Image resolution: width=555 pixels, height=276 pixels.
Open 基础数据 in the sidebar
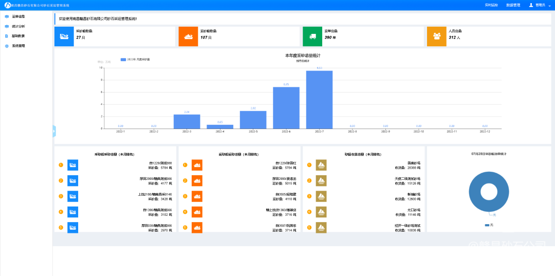(x=18, y=36)
